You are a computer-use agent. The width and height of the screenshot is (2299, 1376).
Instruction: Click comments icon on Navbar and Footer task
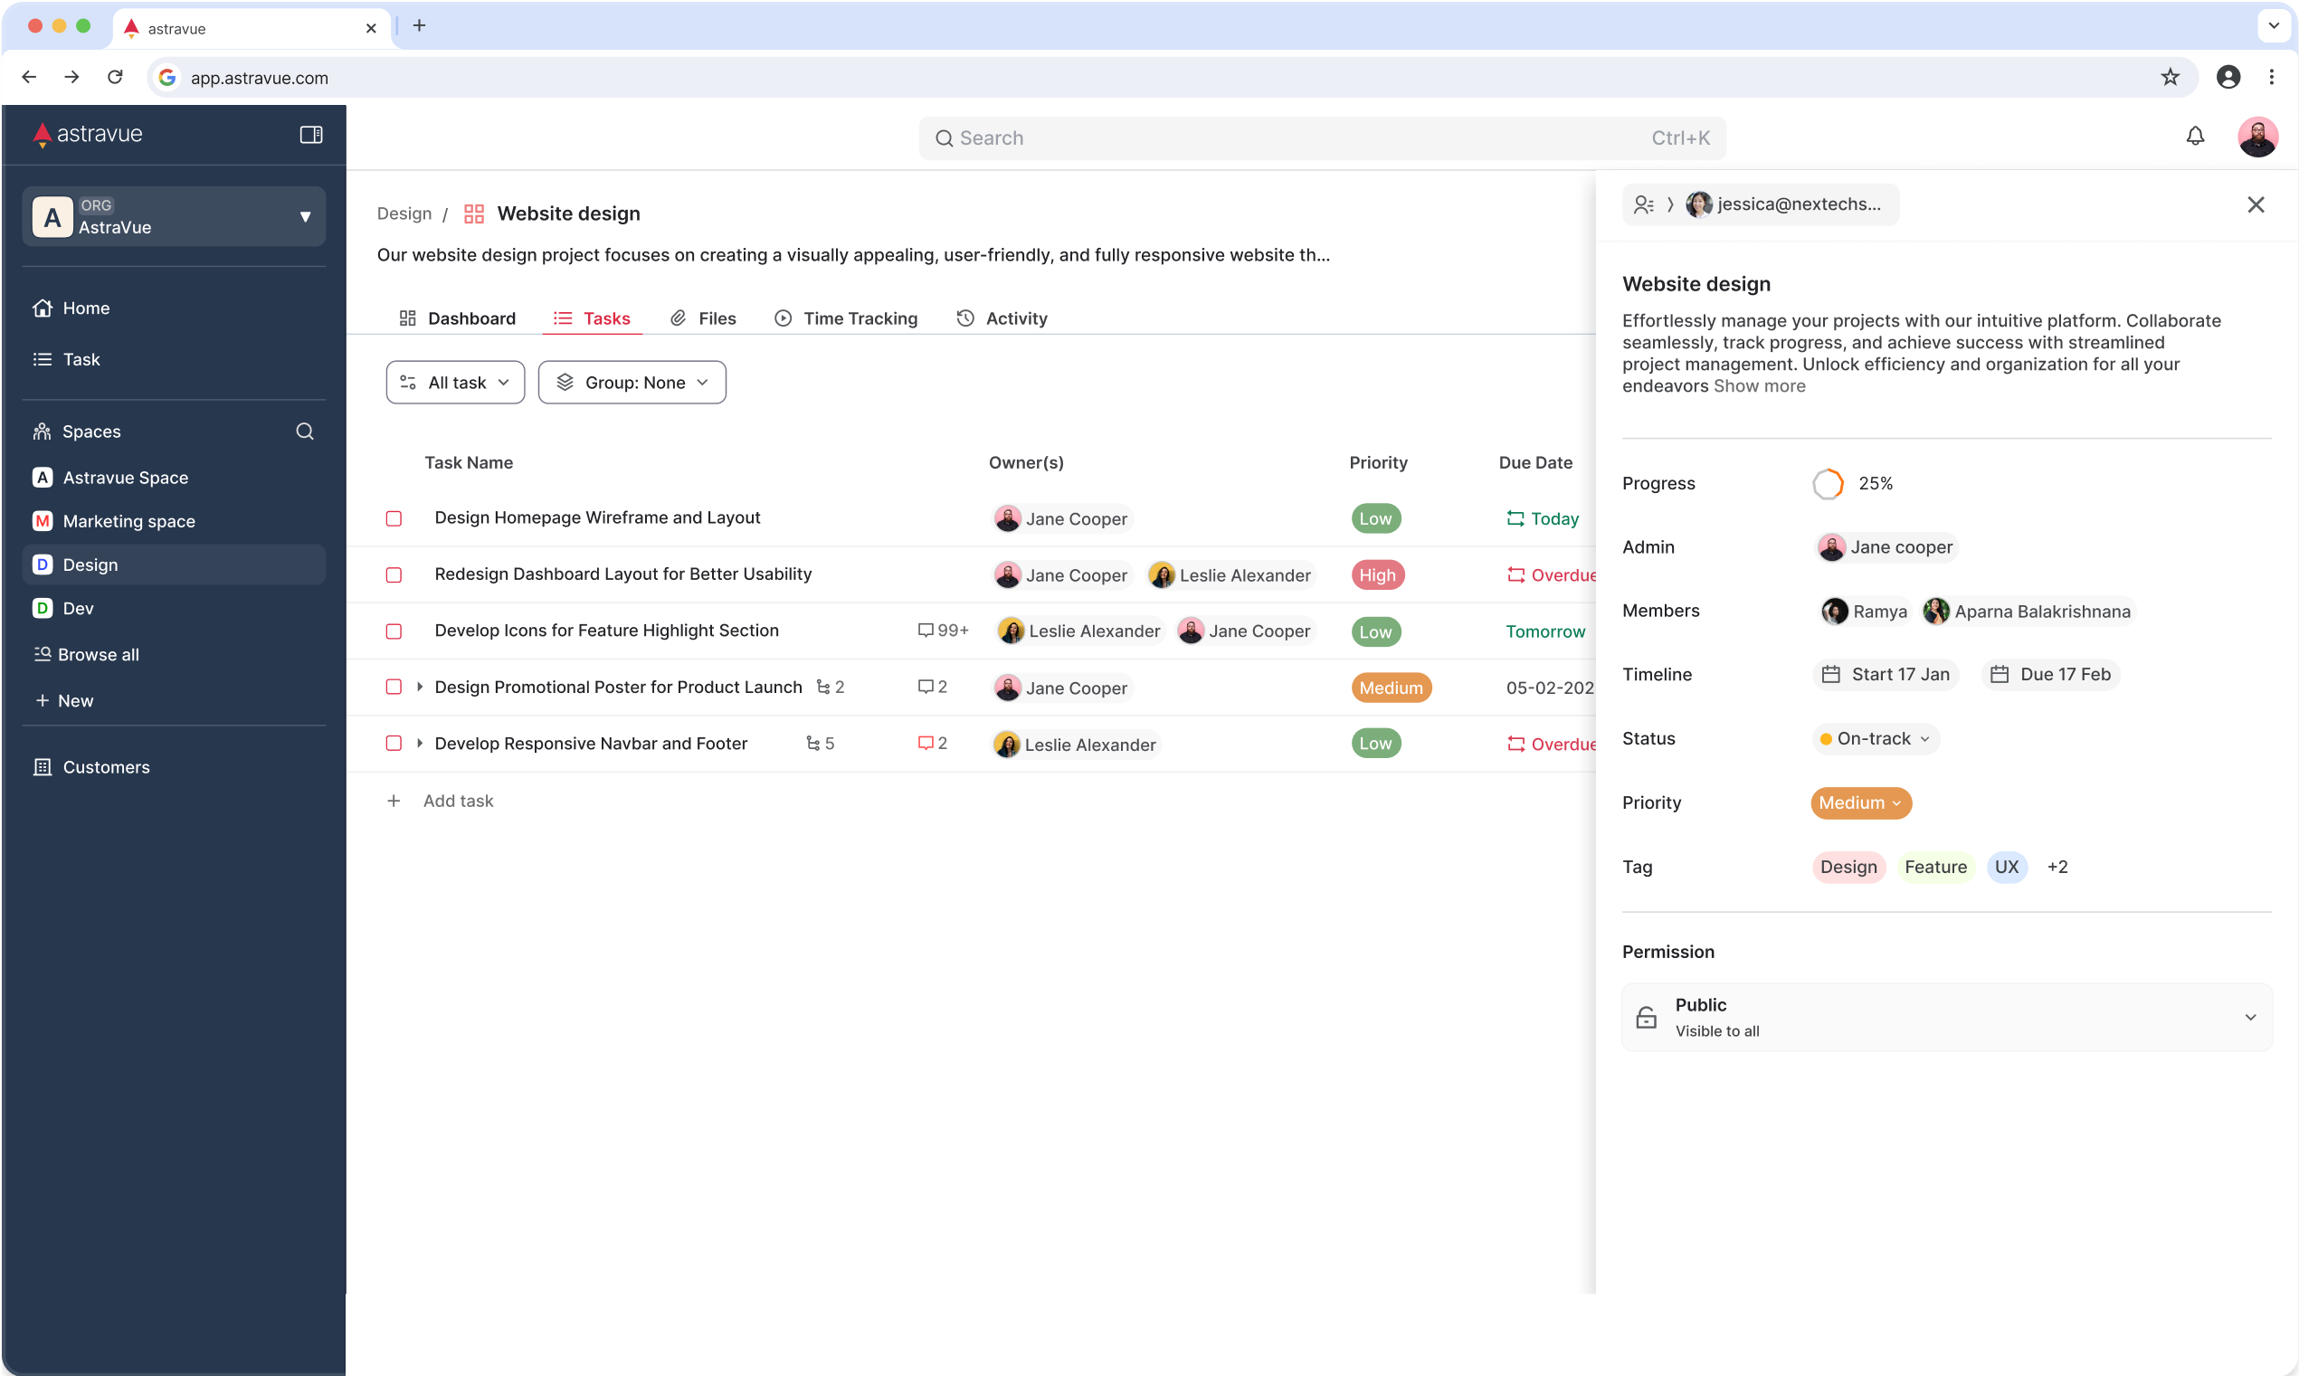[x=926, y=744]
